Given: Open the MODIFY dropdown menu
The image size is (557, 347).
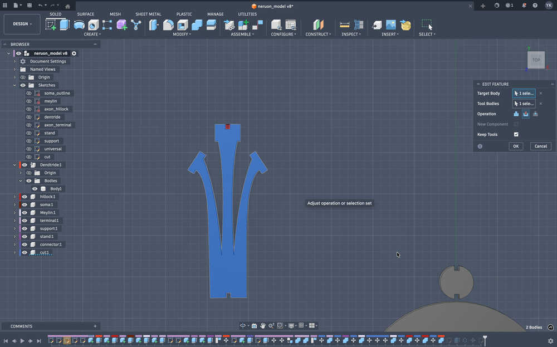Looking at the screenshot, I should 182,35.
